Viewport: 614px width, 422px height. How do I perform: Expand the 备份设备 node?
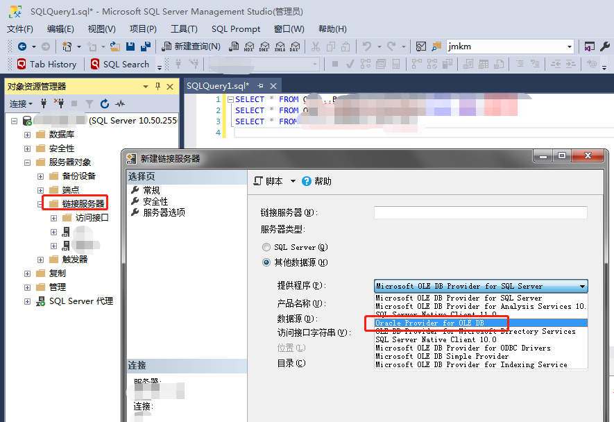(40, 176)
